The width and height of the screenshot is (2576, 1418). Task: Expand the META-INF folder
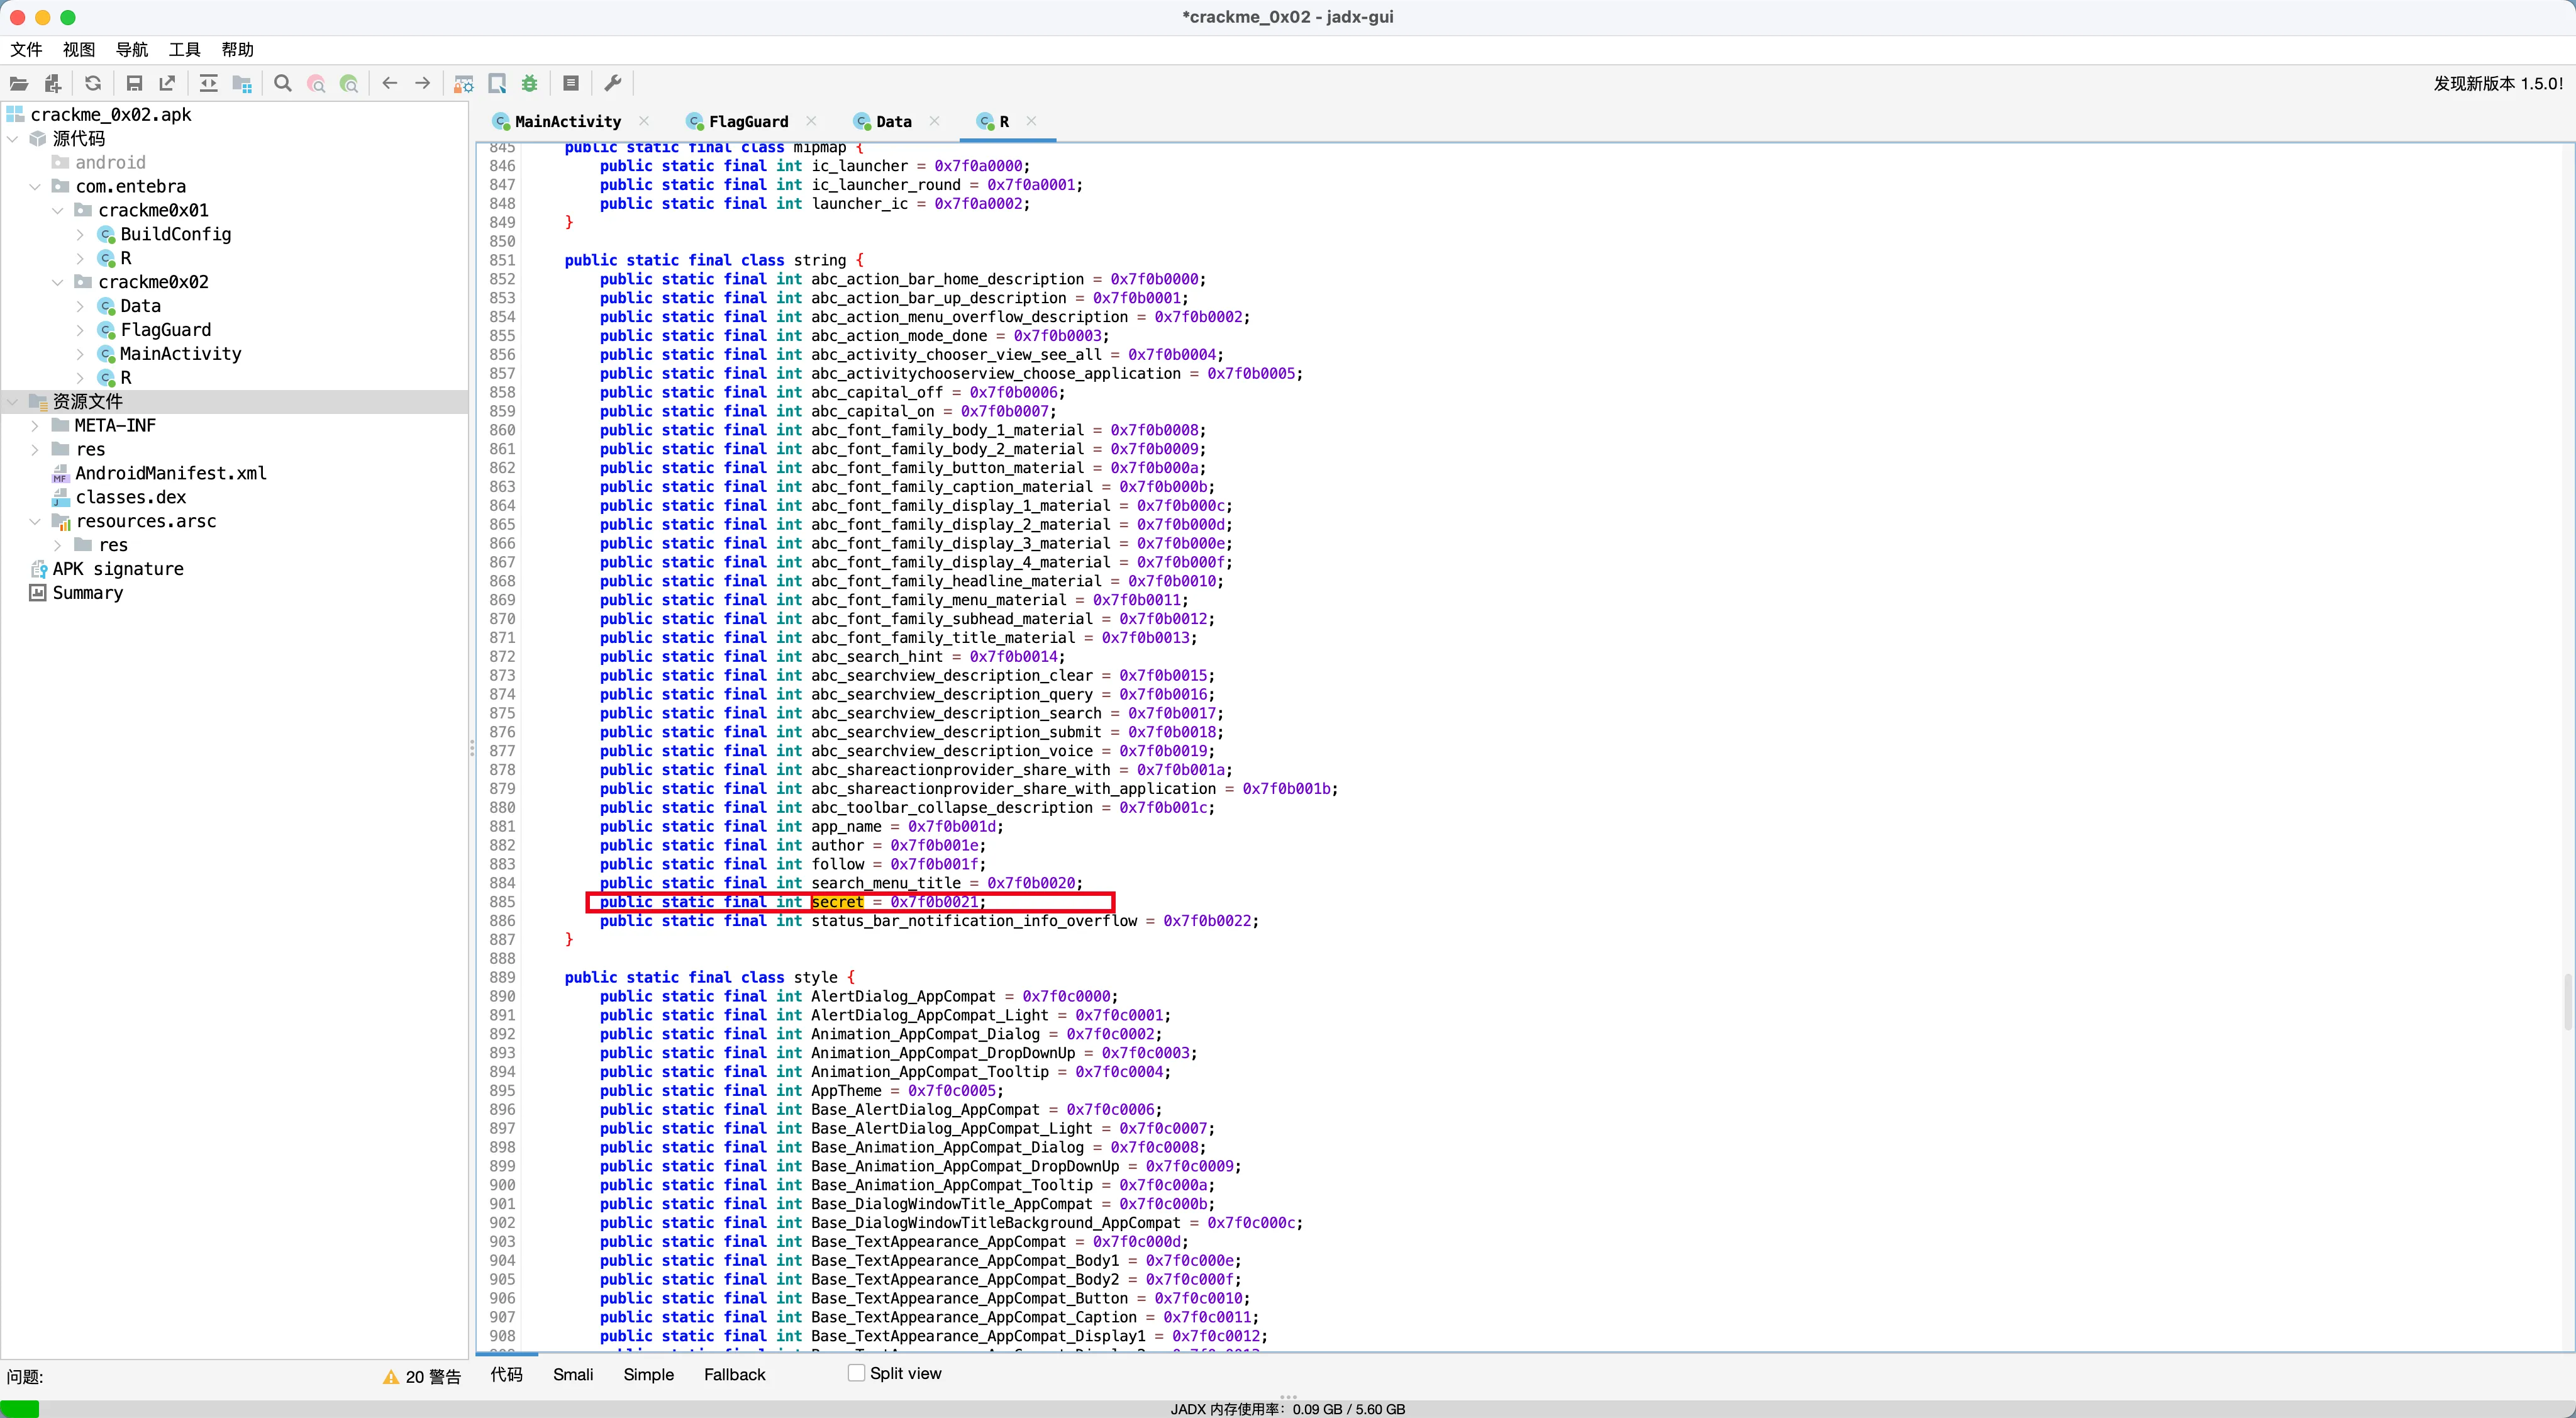coord(36,425)
